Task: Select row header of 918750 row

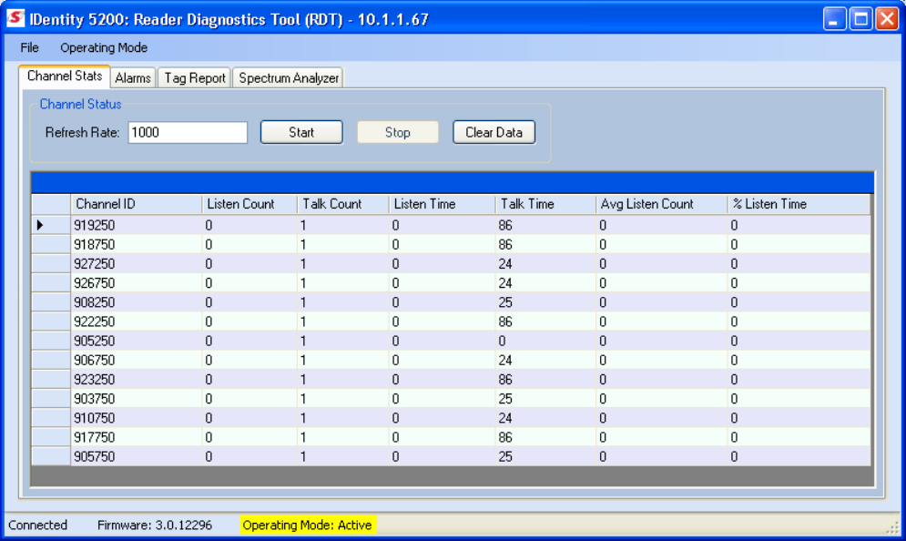Action: click(x=51, y=244)
